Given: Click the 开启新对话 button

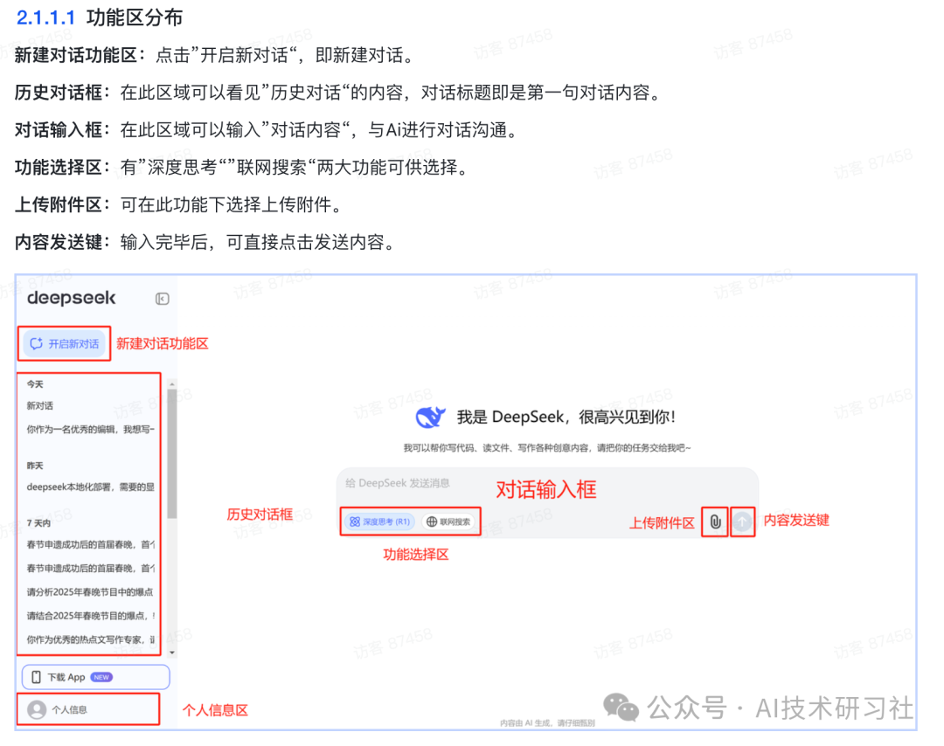Looking at the screenshot, I should pyautogui.click(x=65, y=343).
